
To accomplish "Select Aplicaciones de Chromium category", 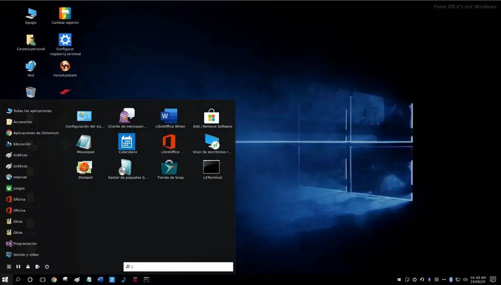I will pos(32,133).
